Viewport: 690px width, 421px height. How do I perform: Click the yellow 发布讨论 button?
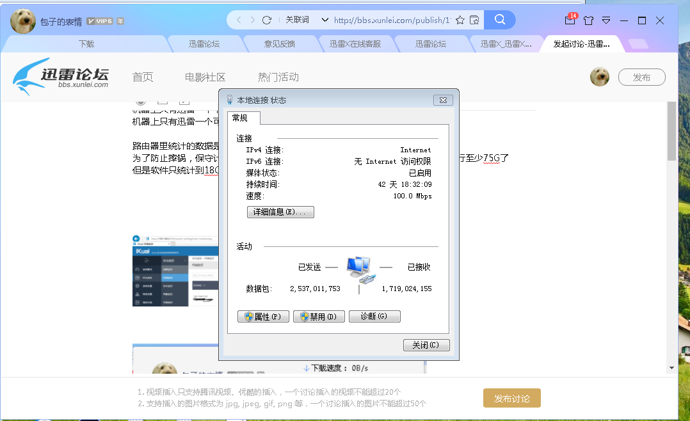(x=511, y=397)
